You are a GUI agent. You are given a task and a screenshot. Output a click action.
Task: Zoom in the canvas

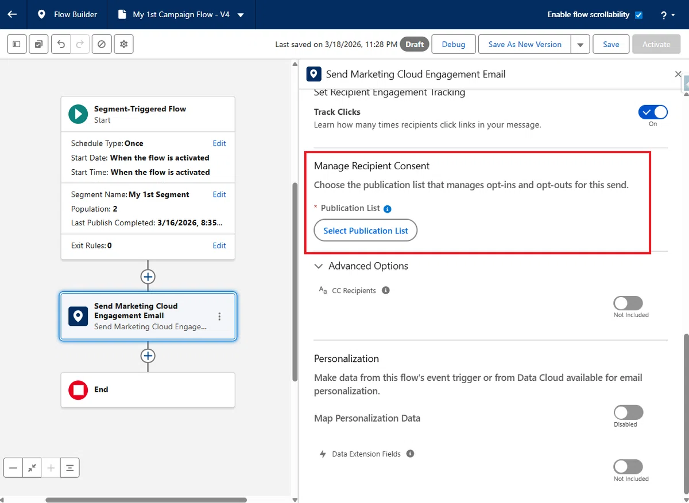51,468
